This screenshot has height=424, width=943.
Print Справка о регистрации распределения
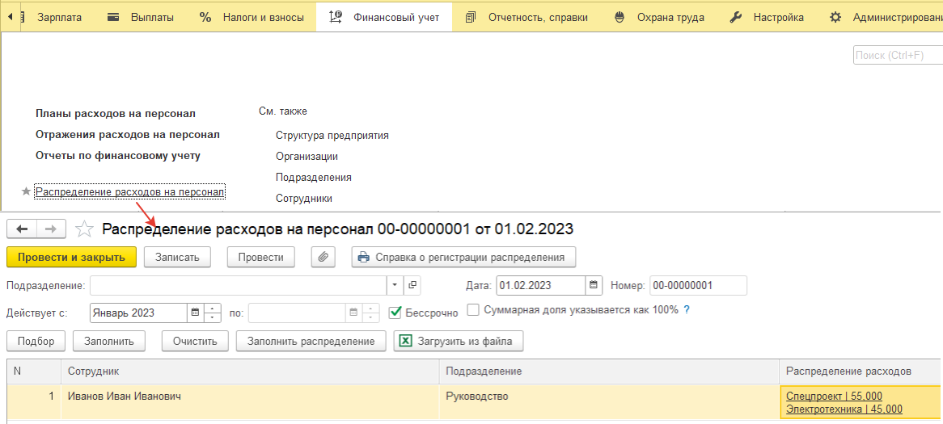[x=463, y=257]
